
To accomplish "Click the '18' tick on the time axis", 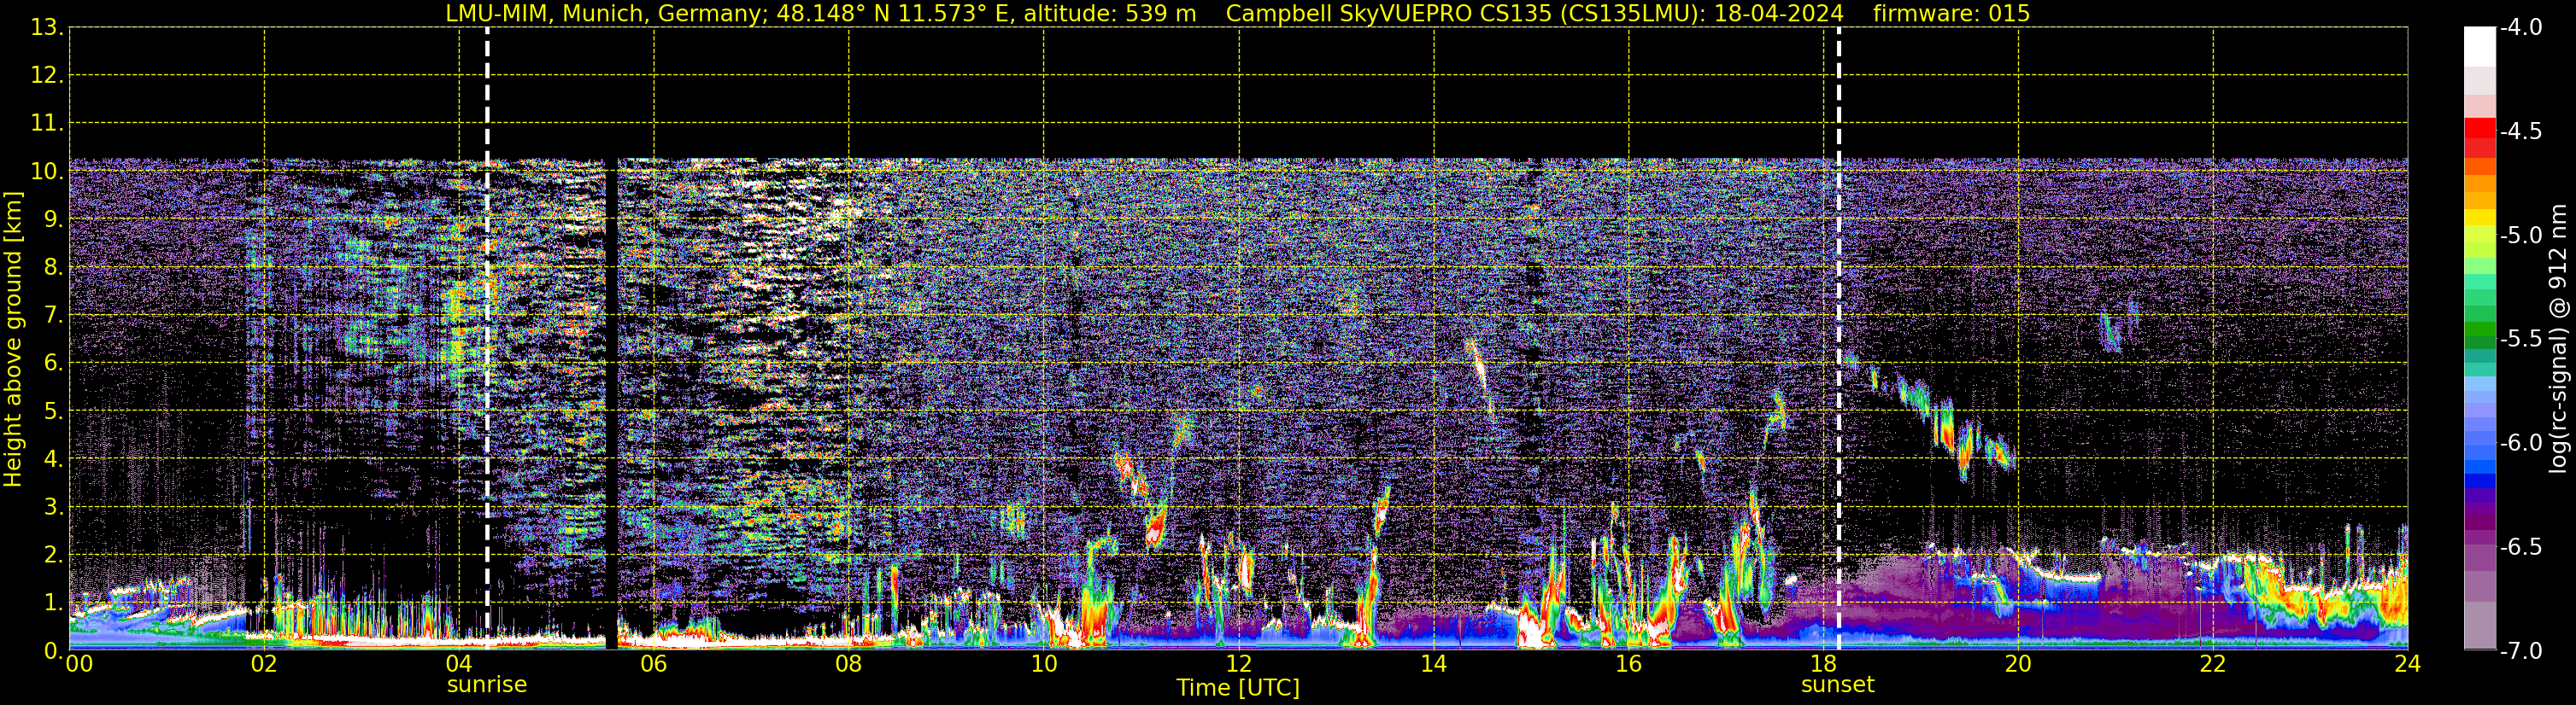I will tap(1823, 664).
